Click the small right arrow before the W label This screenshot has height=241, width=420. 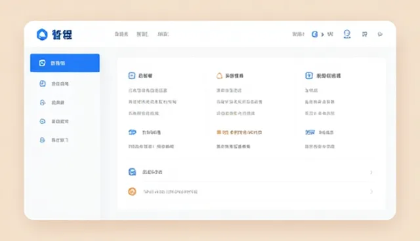coord(322,35)
